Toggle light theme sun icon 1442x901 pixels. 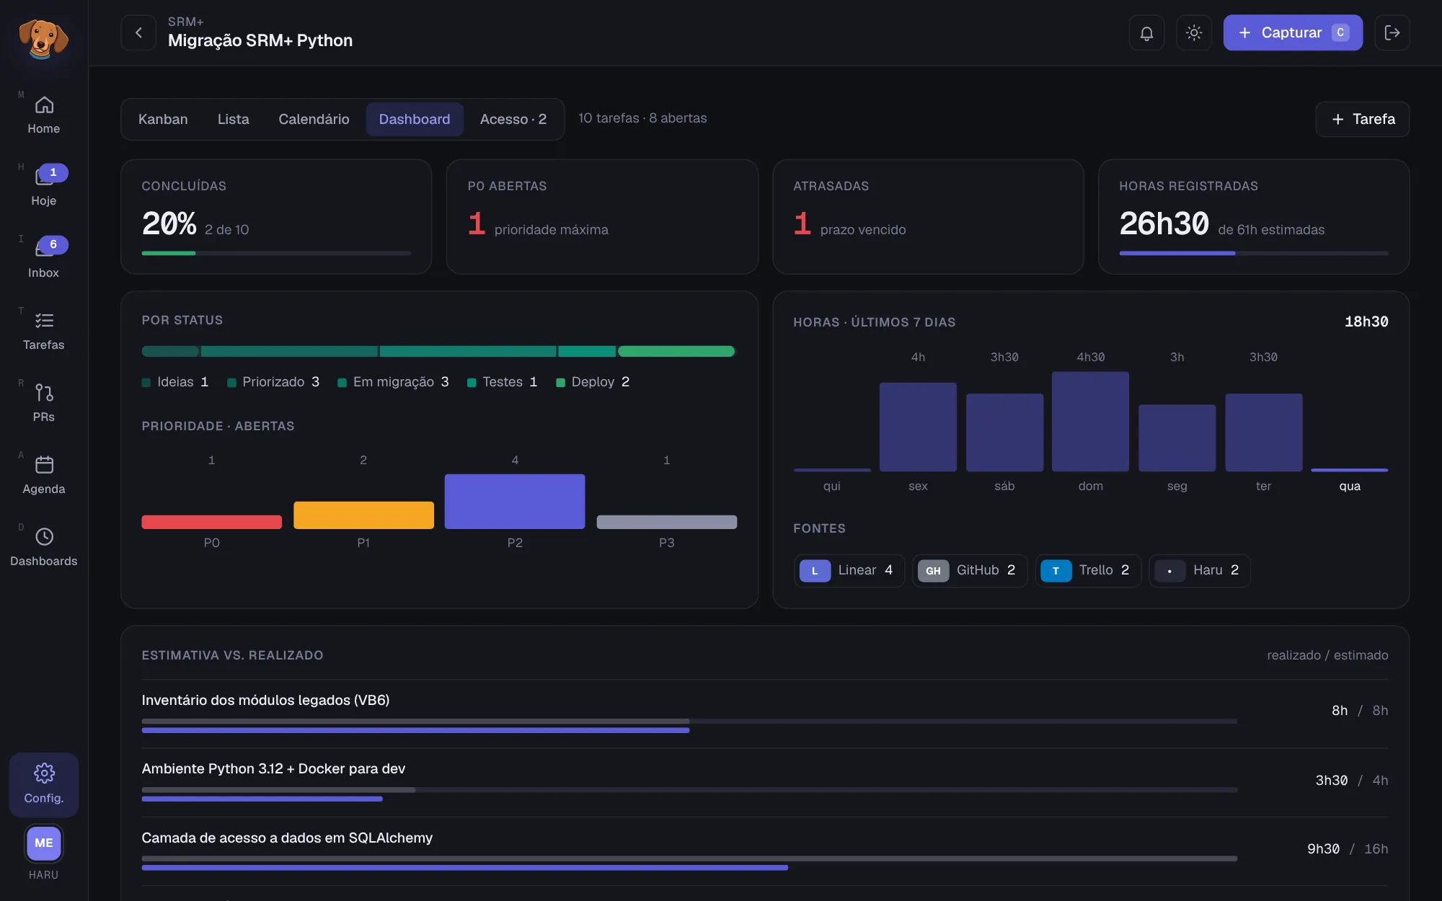[x=1194, y=32]
